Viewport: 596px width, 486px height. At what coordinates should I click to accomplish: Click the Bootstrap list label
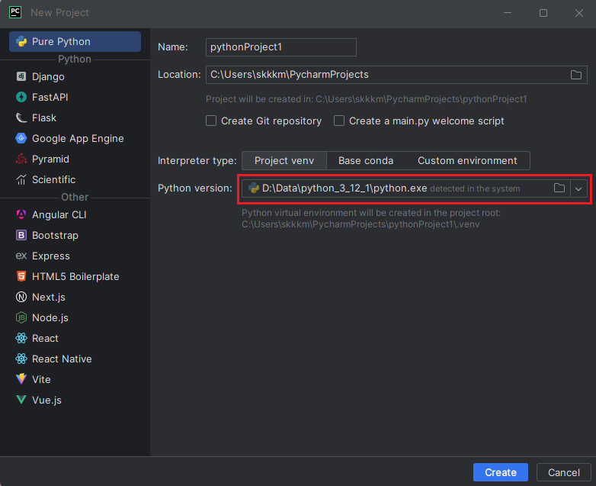(x=55, y=236)
